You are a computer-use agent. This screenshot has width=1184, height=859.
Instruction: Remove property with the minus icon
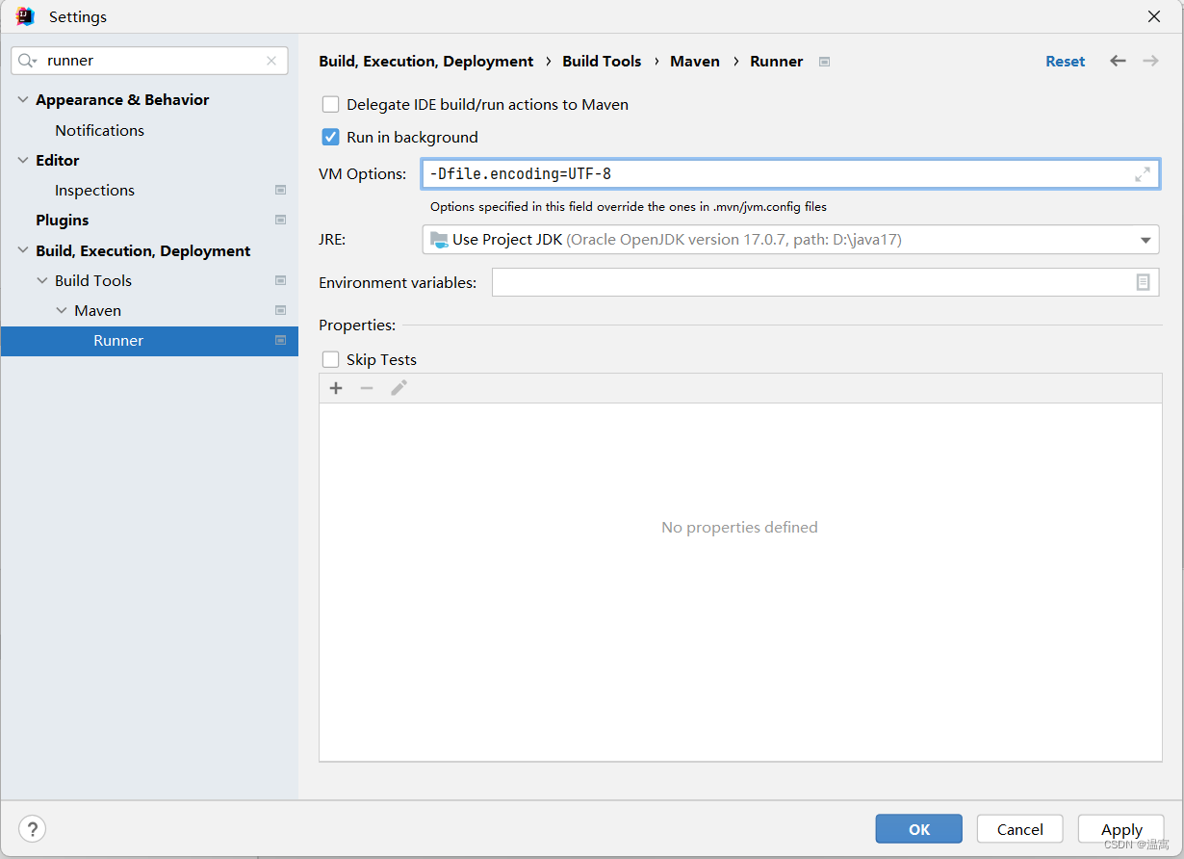[x=367, y=388]
